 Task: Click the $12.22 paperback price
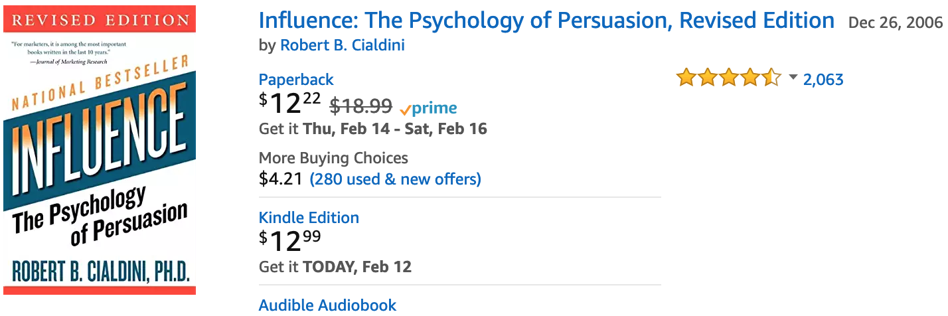point(290,104)
